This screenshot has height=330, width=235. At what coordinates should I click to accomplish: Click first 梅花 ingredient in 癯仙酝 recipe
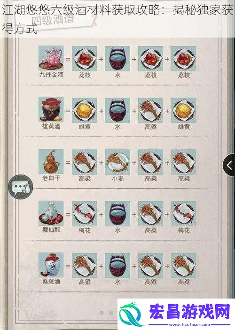coord(85,214)
